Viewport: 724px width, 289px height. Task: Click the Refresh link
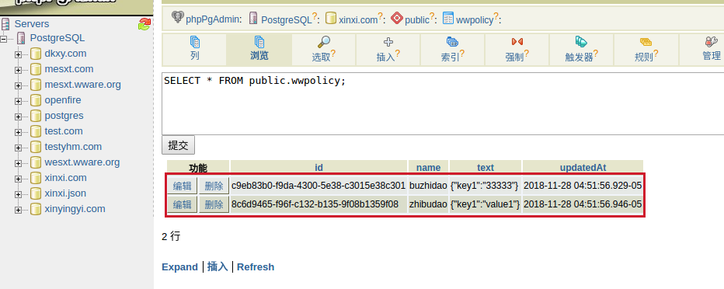pos(256,266)
